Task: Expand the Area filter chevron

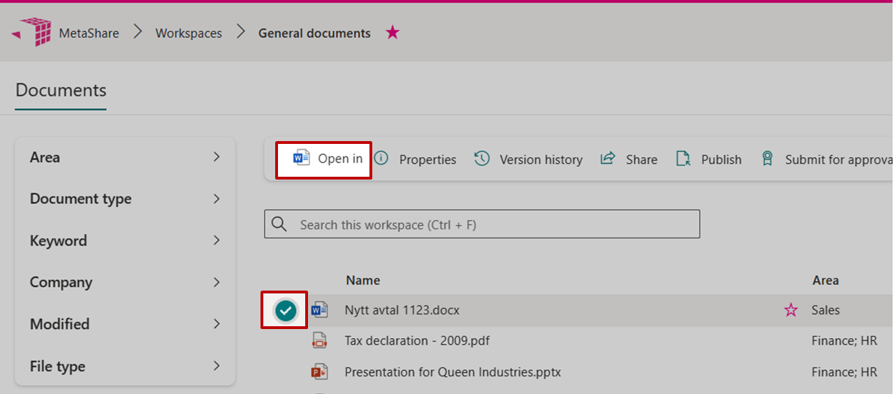Action: 217,157
